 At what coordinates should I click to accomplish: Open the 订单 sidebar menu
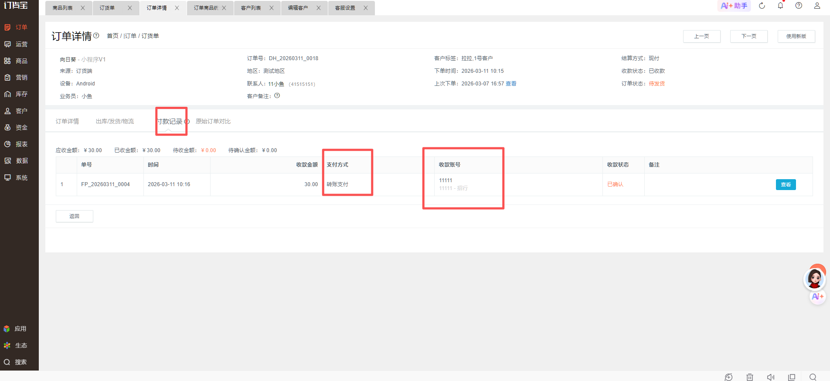click(16, 27)
